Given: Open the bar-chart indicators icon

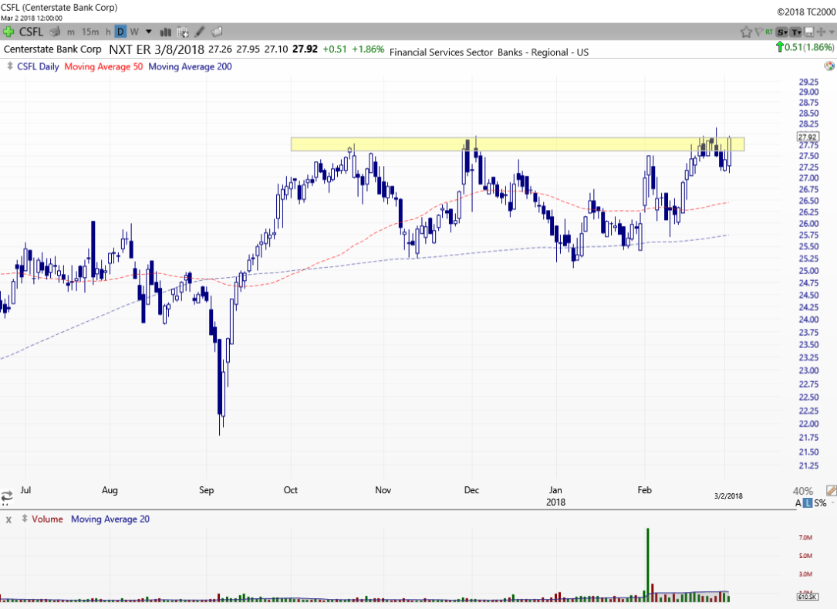Looking at the screenshot, I should (165, 32).
